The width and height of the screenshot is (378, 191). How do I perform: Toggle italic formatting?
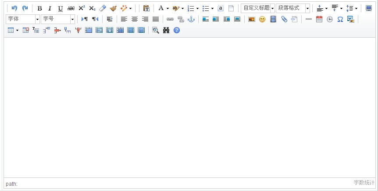coord(50,8)
